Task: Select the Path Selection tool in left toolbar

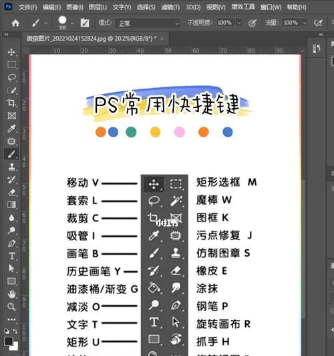Action: 11,269
